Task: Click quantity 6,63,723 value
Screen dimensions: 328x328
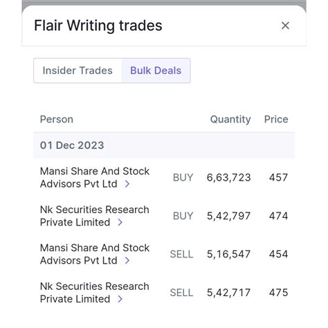Action: click(x=228, y=178)
